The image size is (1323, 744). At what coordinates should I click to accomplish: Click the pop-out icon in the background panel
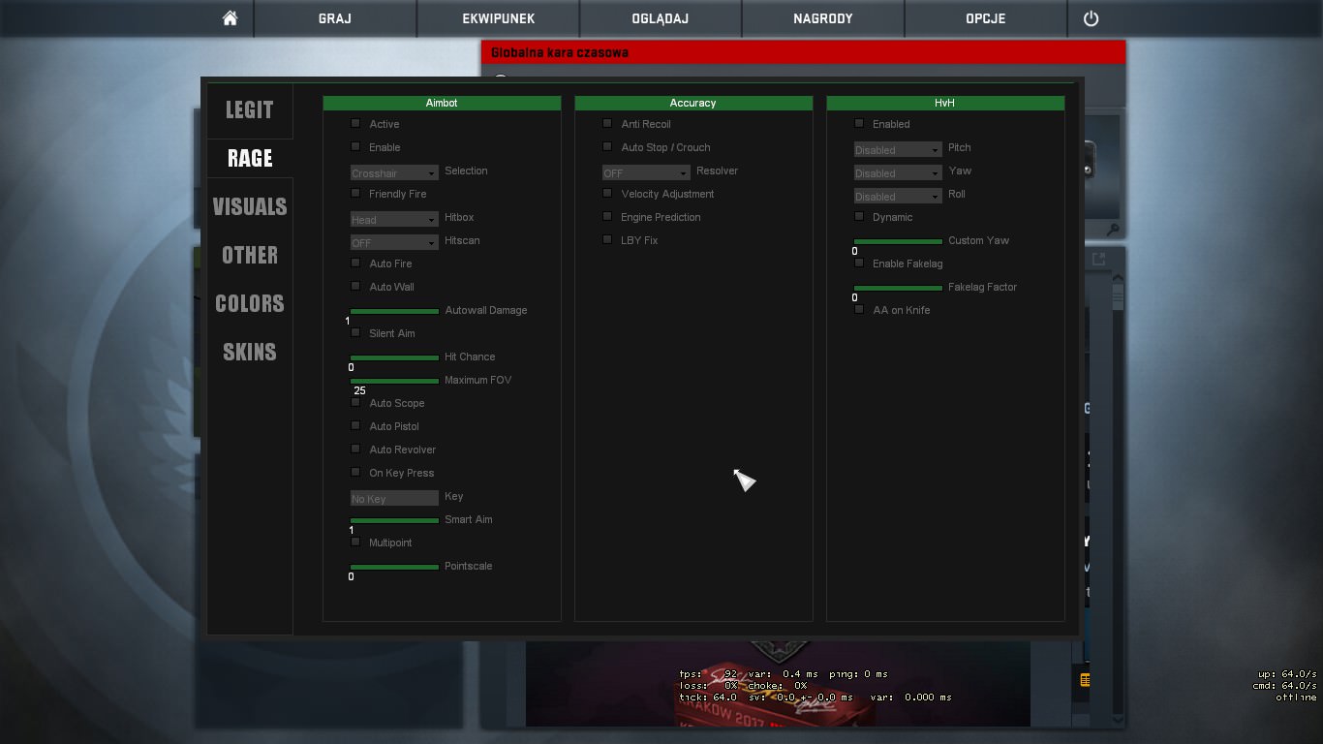click(1098, 259)
